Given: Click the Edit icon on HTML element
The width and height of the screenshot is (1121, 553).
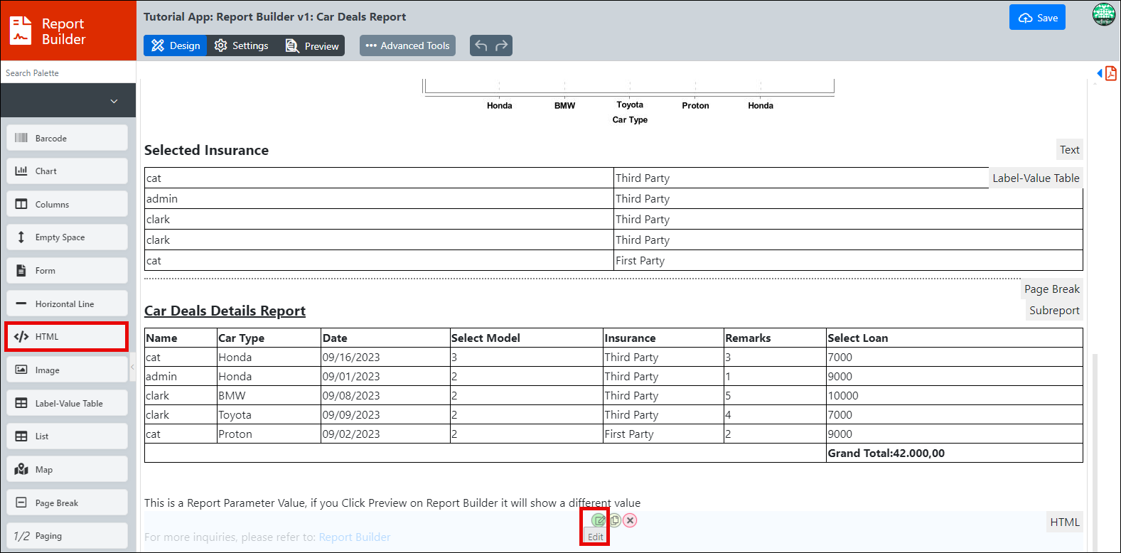Looking at the screenshot, I should [599, 520].
